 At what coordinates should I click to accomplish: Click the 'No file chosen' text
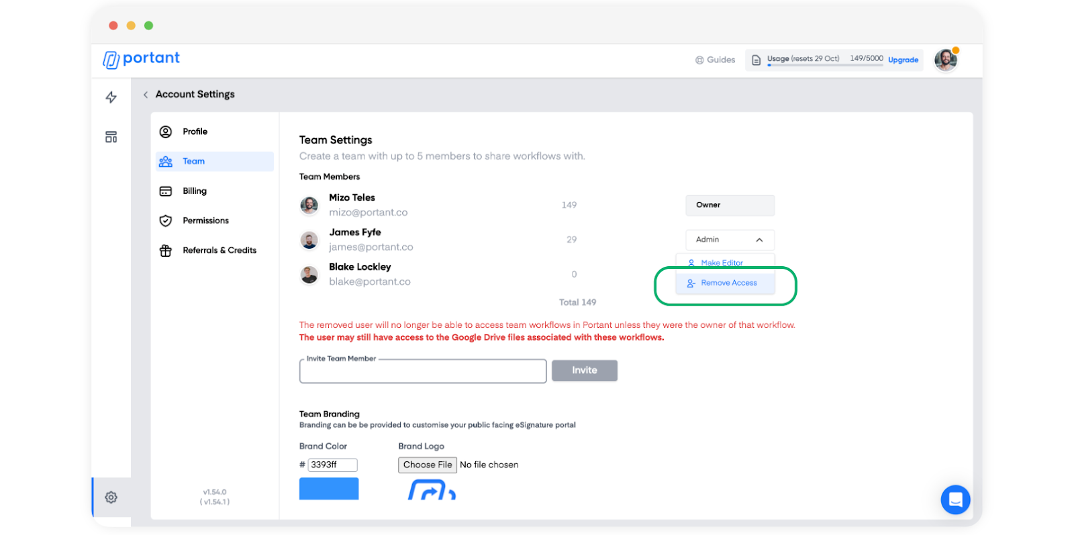point(489,465)
